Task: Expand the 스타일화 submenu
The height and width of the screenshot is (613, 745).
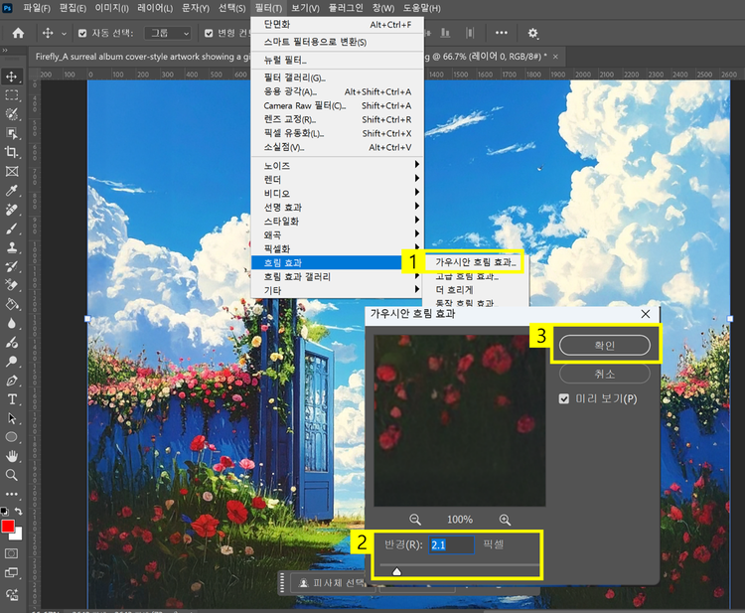Action: 337,221
